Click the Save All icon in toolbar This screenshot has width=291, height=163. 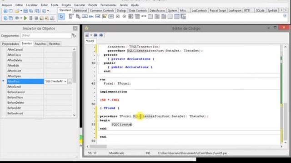point(31,11)
